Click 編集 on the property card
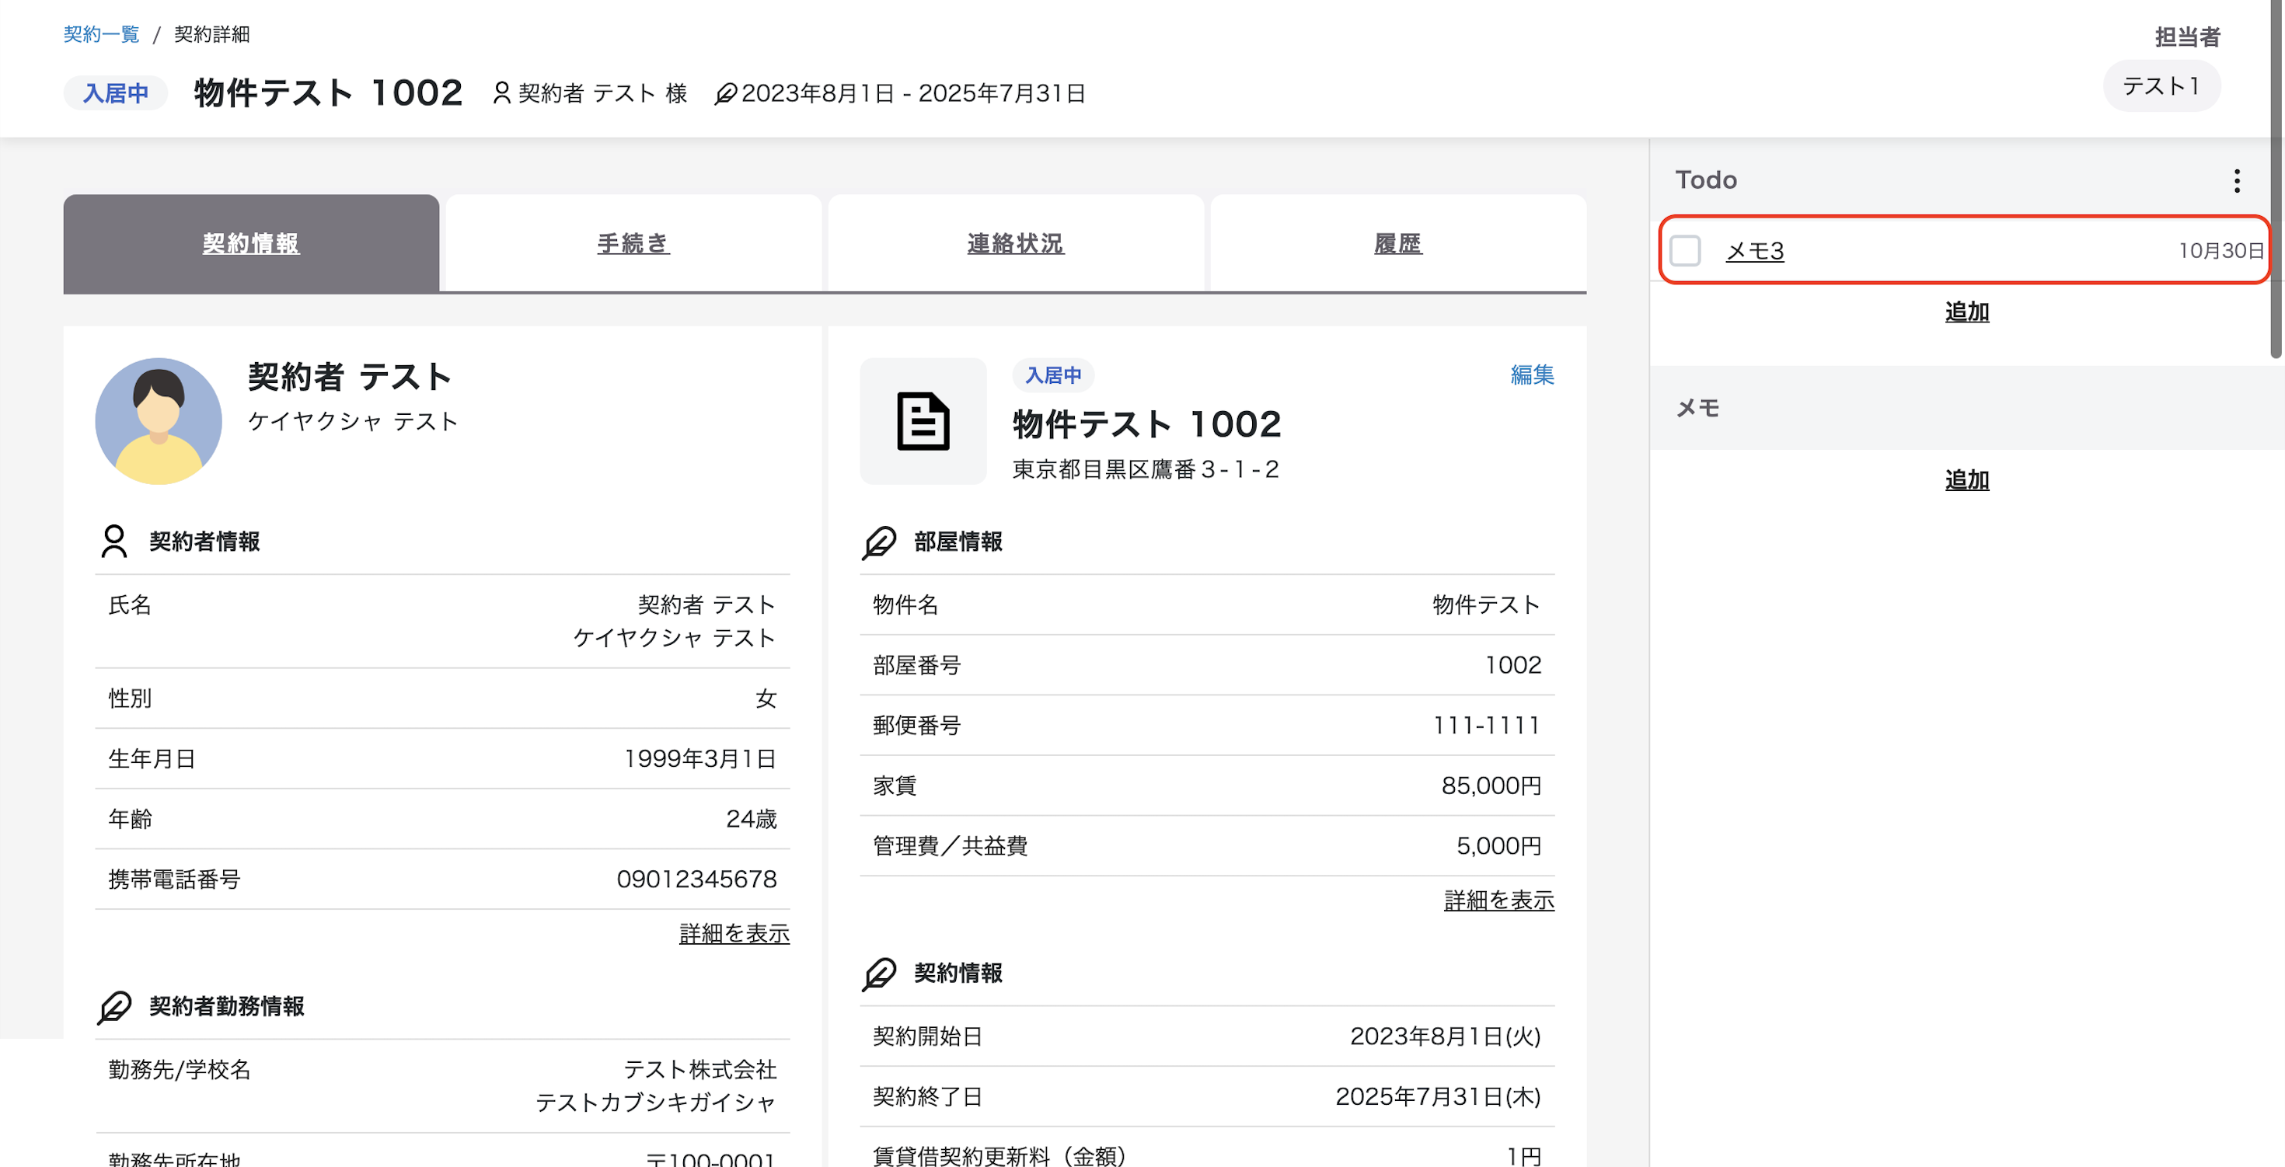 1532,374
